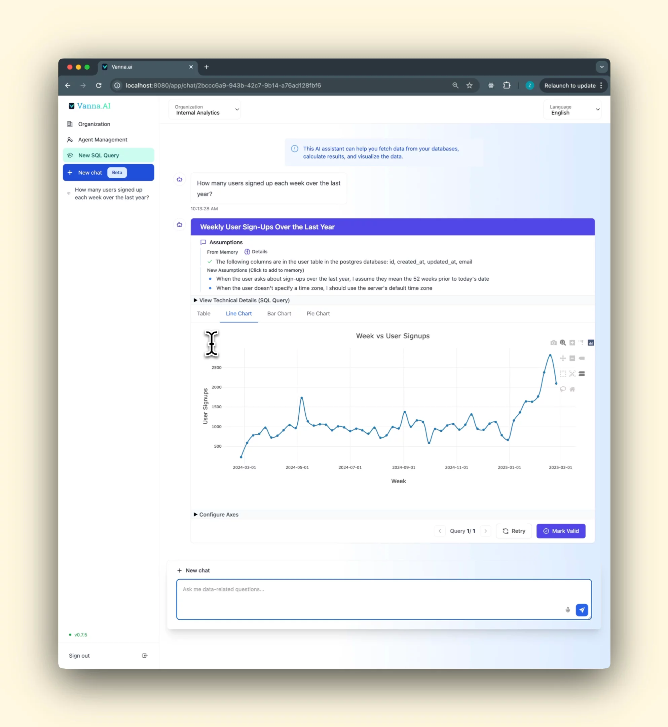Open the Organization dropdown
The width and height of the screenshot is (668, 727).
[205, 110]
